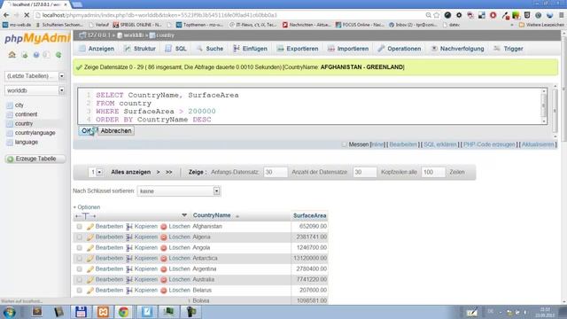Click the green reload icon in sidebar

point(58,55)
